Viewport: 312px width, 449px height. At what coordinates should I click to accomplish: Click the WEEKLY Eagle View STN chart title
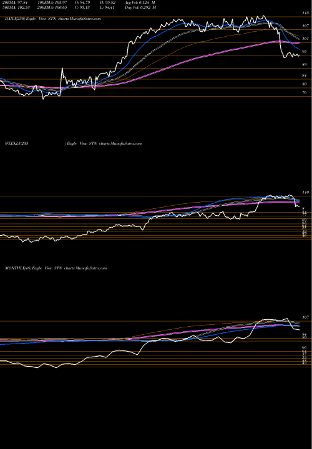coord(74,143)
